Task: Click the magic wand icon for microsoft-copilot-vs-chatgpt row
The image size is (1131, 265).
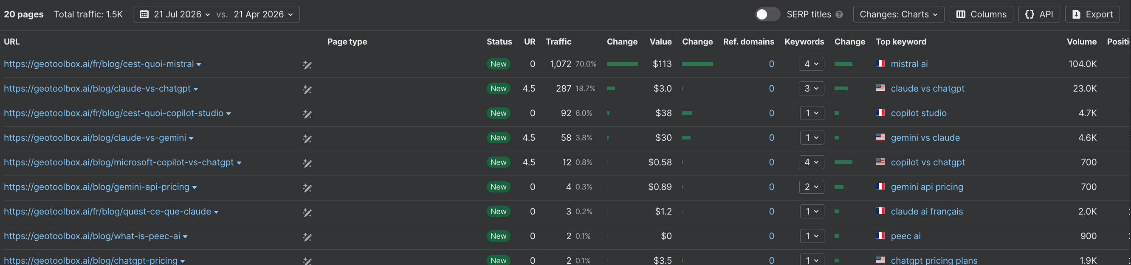Action: coord(307,163)
